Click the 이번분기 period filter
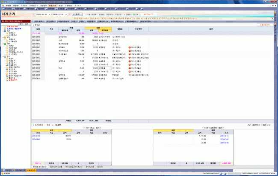 [109, 15]
